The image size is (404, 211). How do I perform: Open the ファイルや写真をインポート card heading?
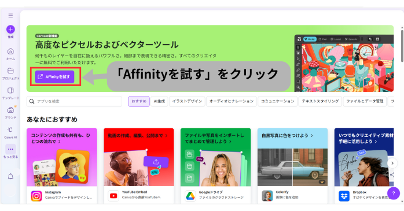pos(214,138)
